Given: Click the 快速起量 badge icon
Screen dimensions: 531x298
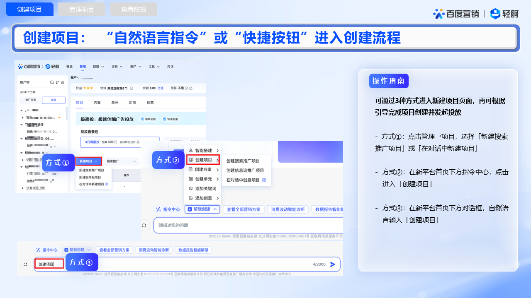Looking at the screenshot, I should click(164, 119).
